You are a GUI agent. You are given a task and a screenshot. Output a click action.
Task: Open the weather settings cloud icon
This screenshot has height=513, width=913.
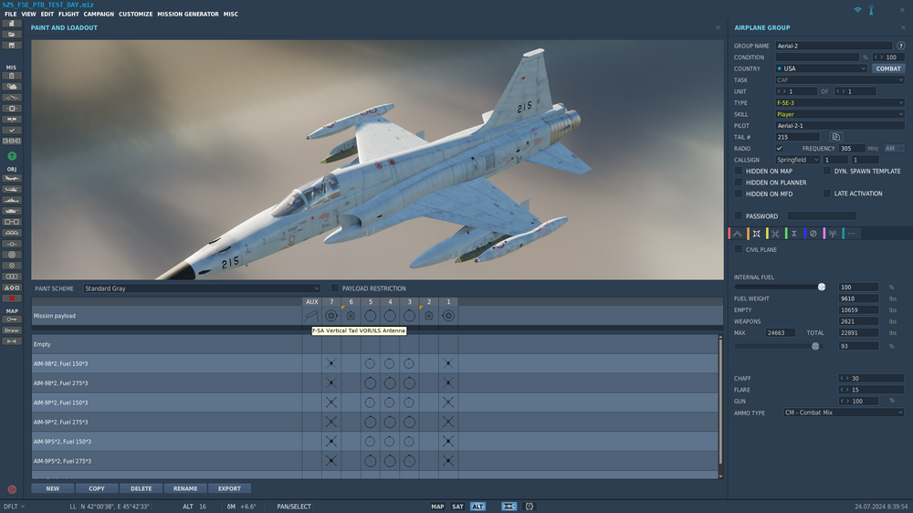12,86
